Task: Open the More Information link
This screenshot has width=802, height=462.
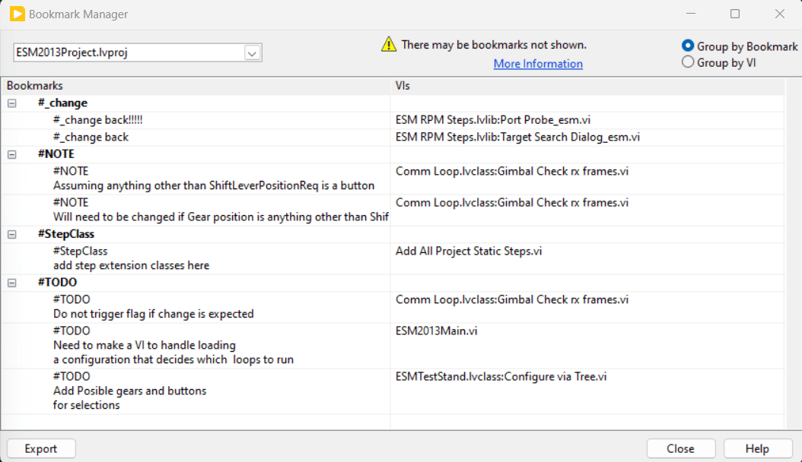Action: pos(538,64)
